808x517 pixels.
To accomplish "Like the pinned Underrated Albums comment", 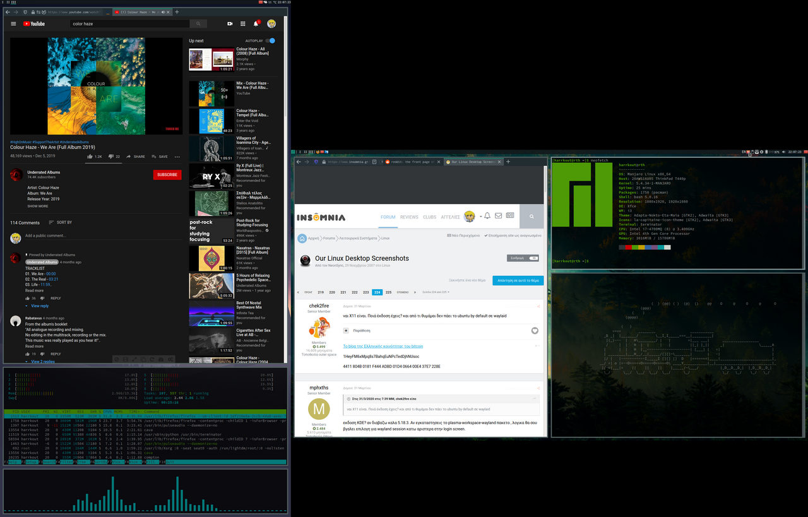I will point(28,298).
